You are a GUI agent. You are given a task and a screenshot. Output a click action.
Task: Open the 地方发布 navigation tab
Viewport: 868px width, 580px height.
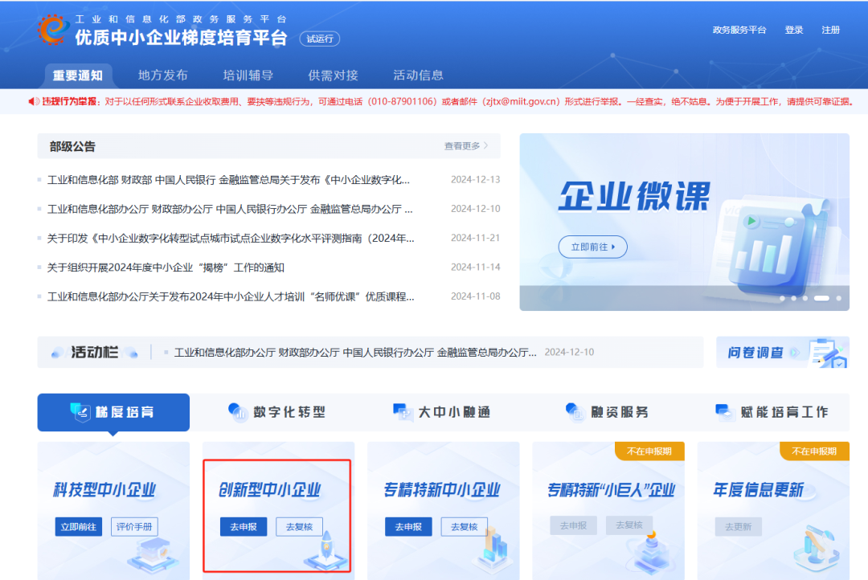(162, 76)
